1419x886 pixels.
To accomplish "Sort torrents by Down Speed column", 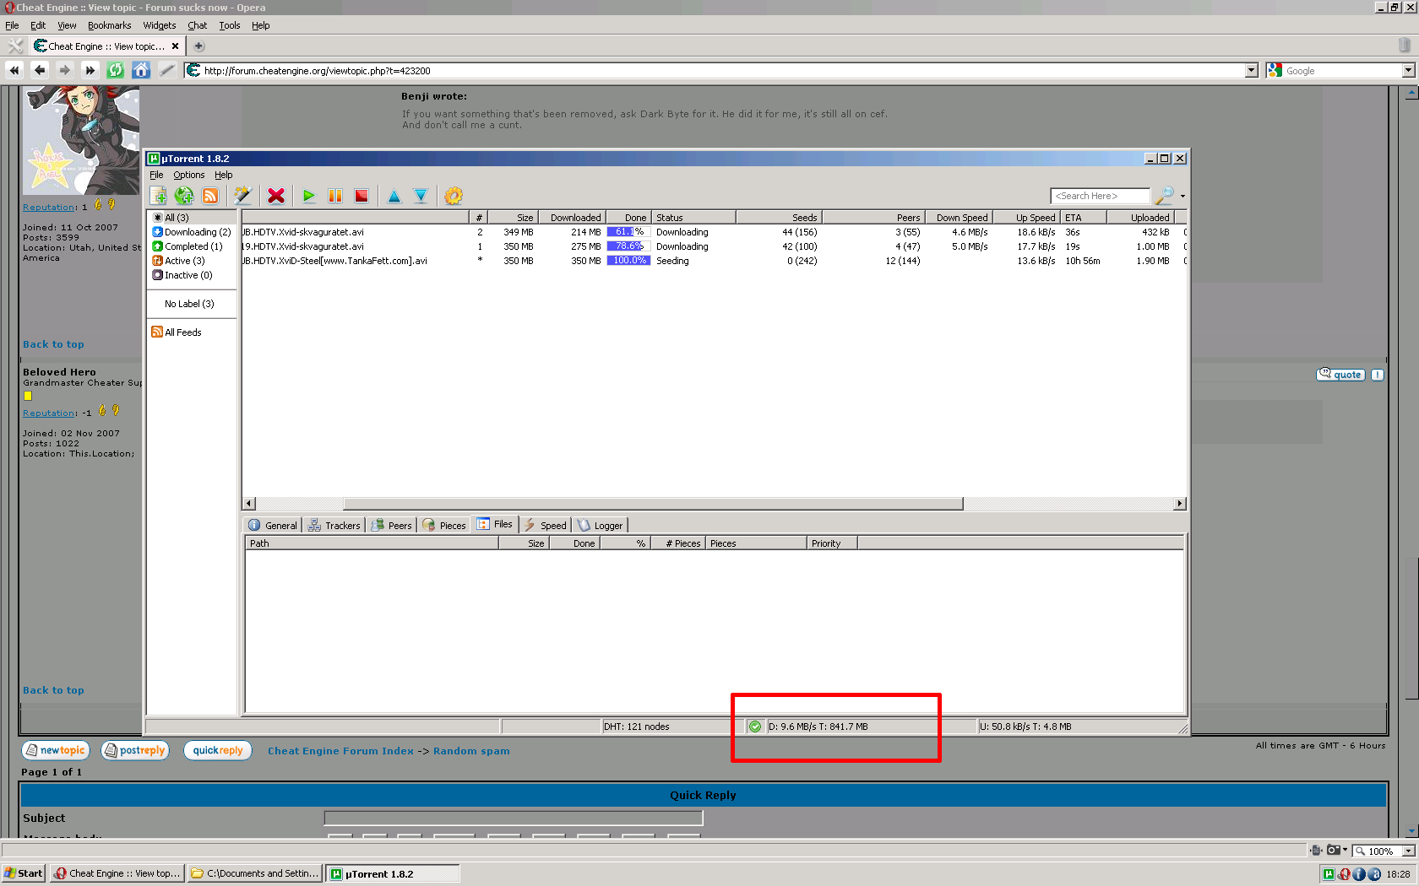I will (x=960, y=218).
